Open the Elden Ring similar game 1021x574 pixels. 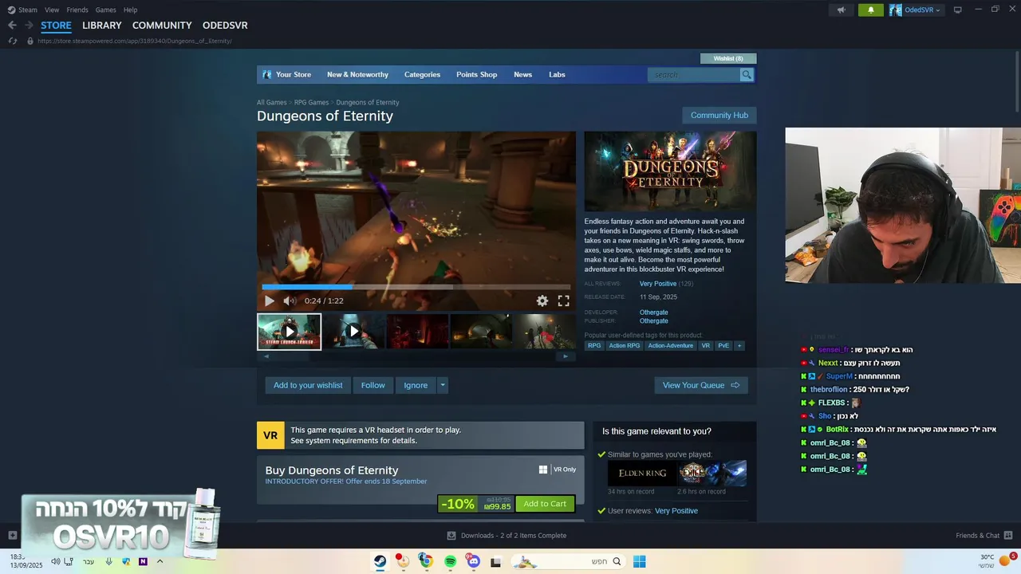click(642, 474)
